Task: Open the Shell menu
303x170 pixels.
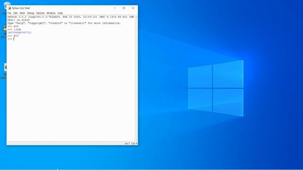Action: (x=22, y=13)
